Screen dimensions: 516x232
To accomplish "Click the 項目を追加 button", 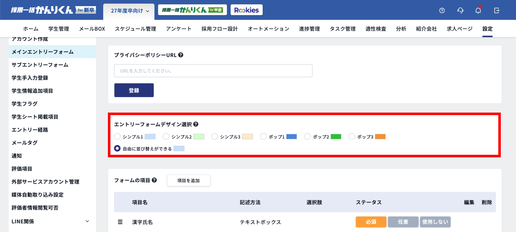I will [x=188, y=180].
